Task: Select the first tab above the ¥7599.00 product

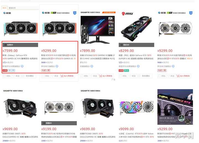Action: [x=4, y=8]
